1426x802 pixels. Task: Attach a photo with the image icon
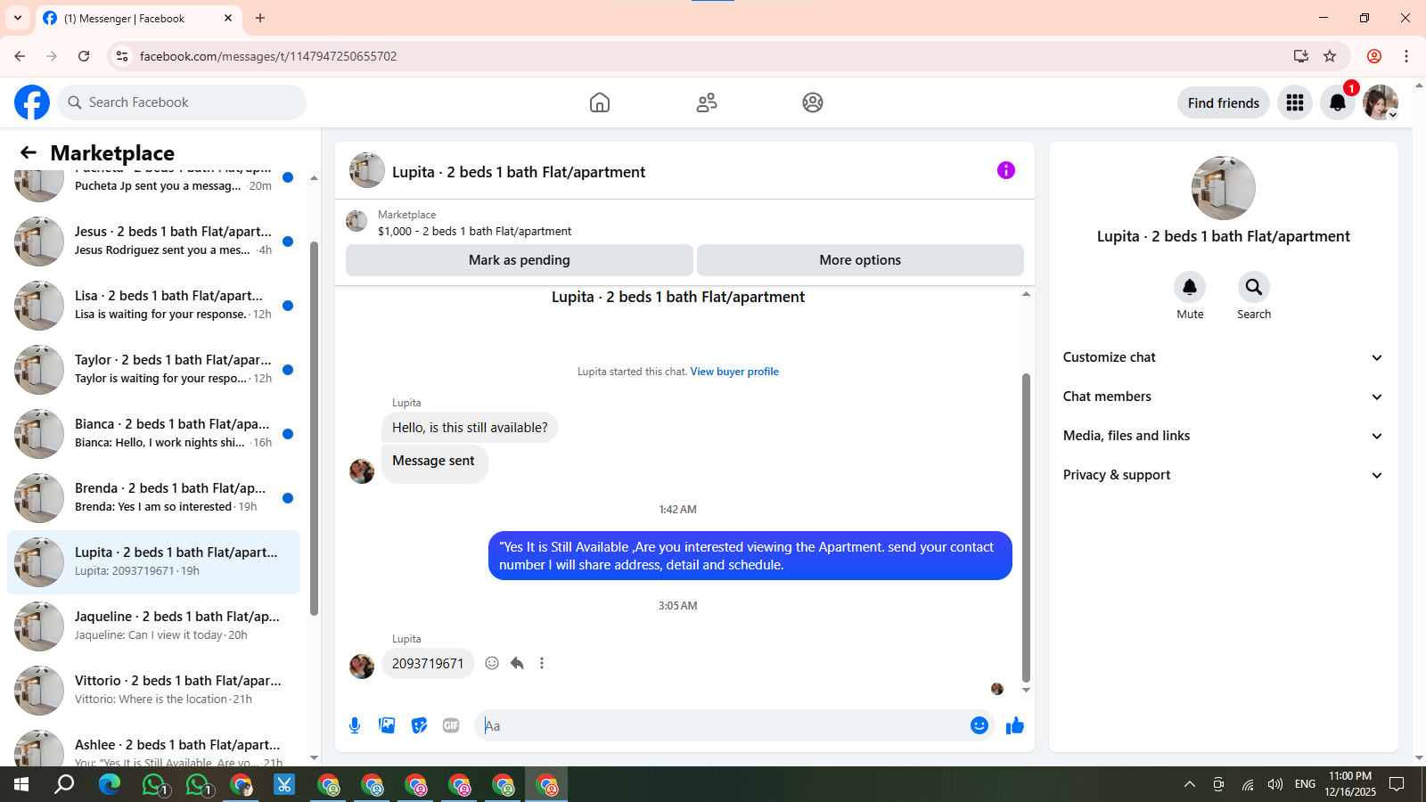[x=387, y=725]
